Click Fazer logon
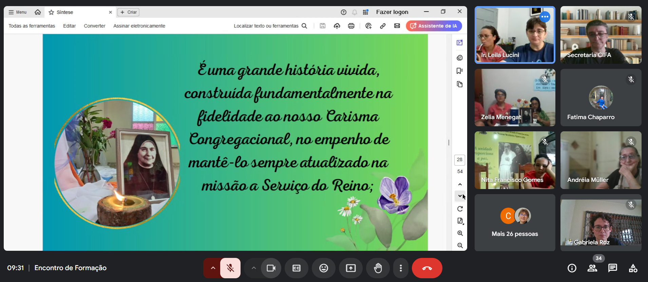The image size is (648, 282). click(x=392, y=12)
